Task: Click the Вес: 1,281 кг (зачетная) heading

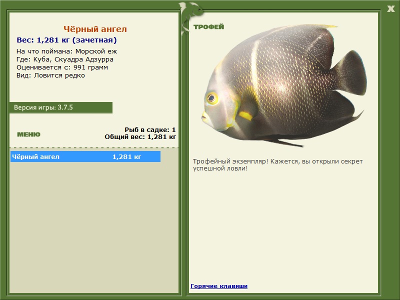Action: (x=66, y=40)
